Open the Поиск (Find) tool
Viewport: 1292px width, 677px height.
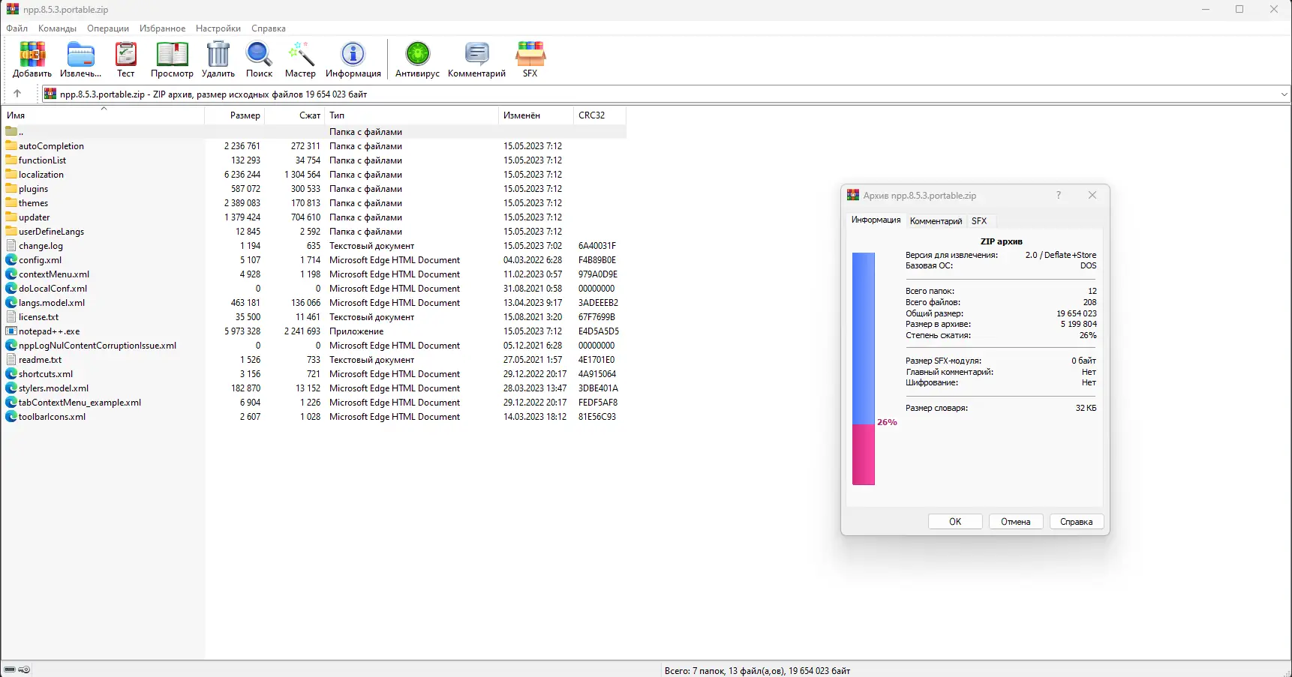[x=259, y=55]
